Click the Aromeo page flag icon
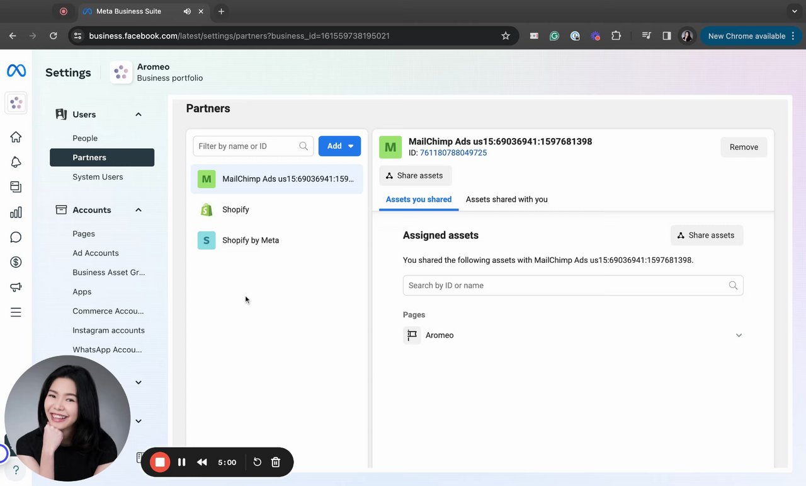806x486 pixels. click(x=412, y=335)
